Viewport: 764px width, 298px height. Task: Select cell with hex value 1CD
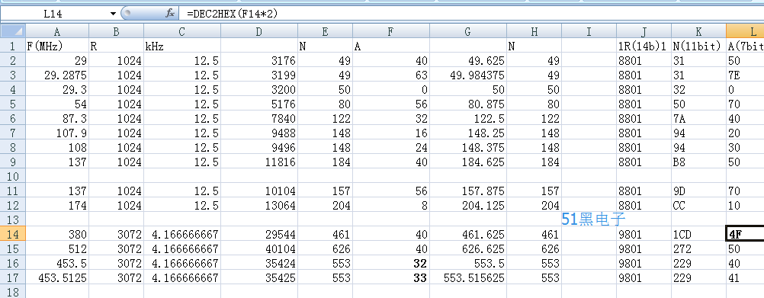698,234
